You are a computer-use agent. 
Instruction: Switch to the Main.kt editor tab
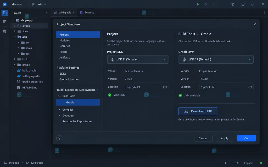(x=87, y=13)
